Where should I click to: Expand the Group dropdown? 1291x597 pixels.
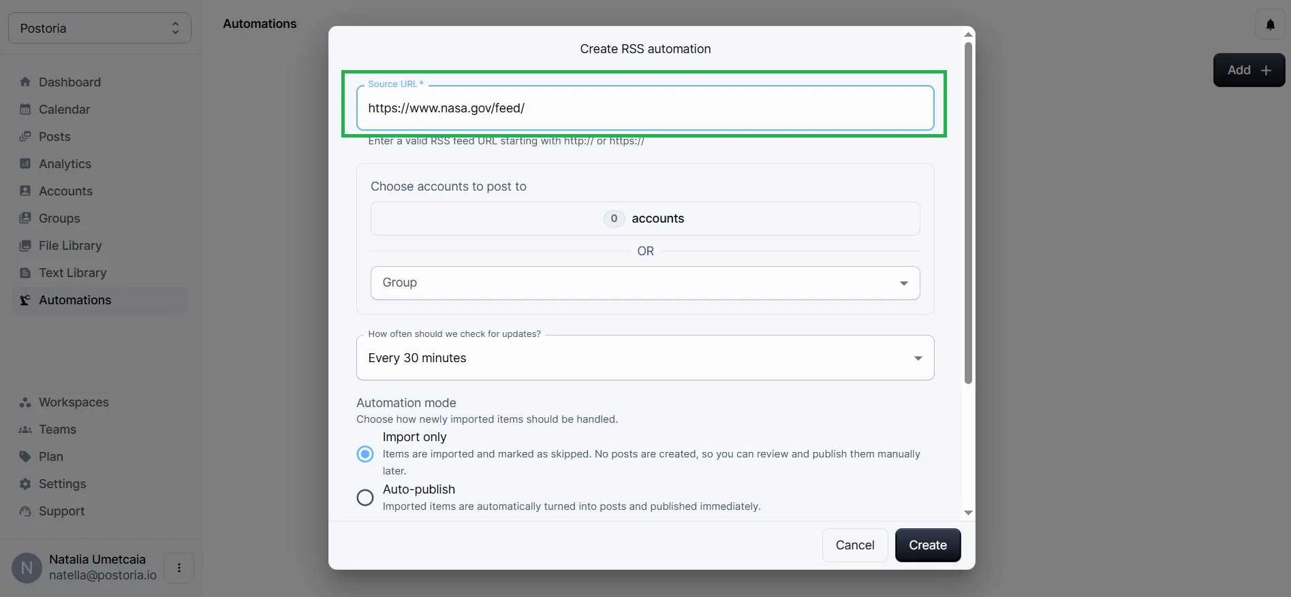645,283
